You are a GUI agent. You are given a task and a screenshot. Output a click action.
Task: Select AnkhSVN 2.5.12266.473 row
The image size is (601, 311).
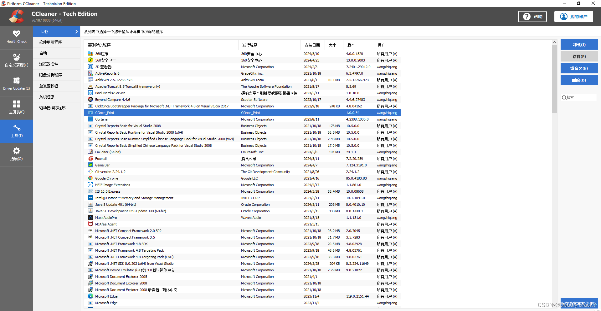242,80
